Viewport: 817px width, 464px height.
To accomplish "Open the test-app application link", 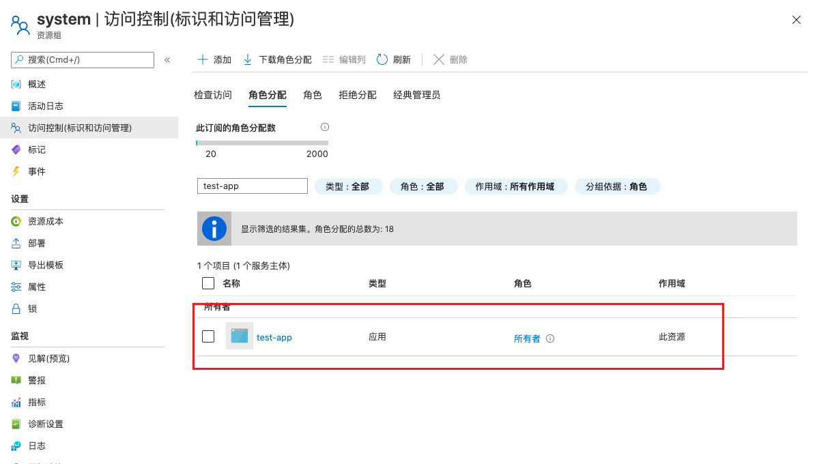I will pyautogui.click(x=274, y=337).
